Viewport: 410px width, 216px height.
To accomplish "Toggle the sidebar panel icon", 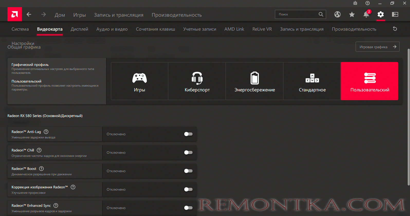I will tap(395, 14).
